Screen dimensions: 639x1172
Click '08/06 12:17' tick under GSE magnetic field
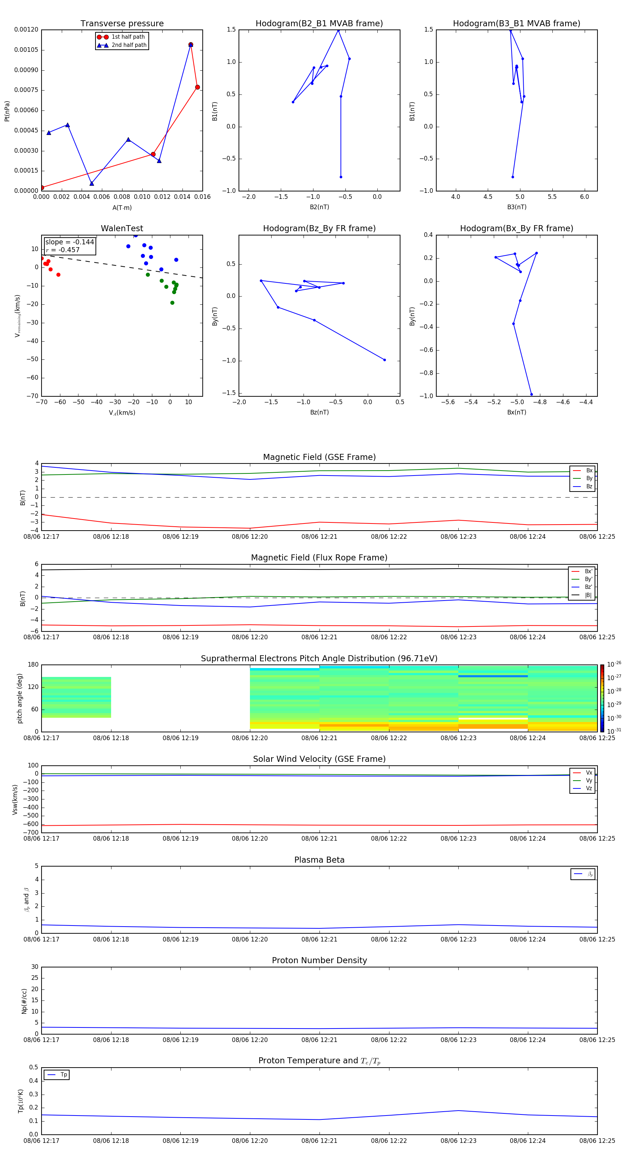pyautogui.click(x=42, y=537)
